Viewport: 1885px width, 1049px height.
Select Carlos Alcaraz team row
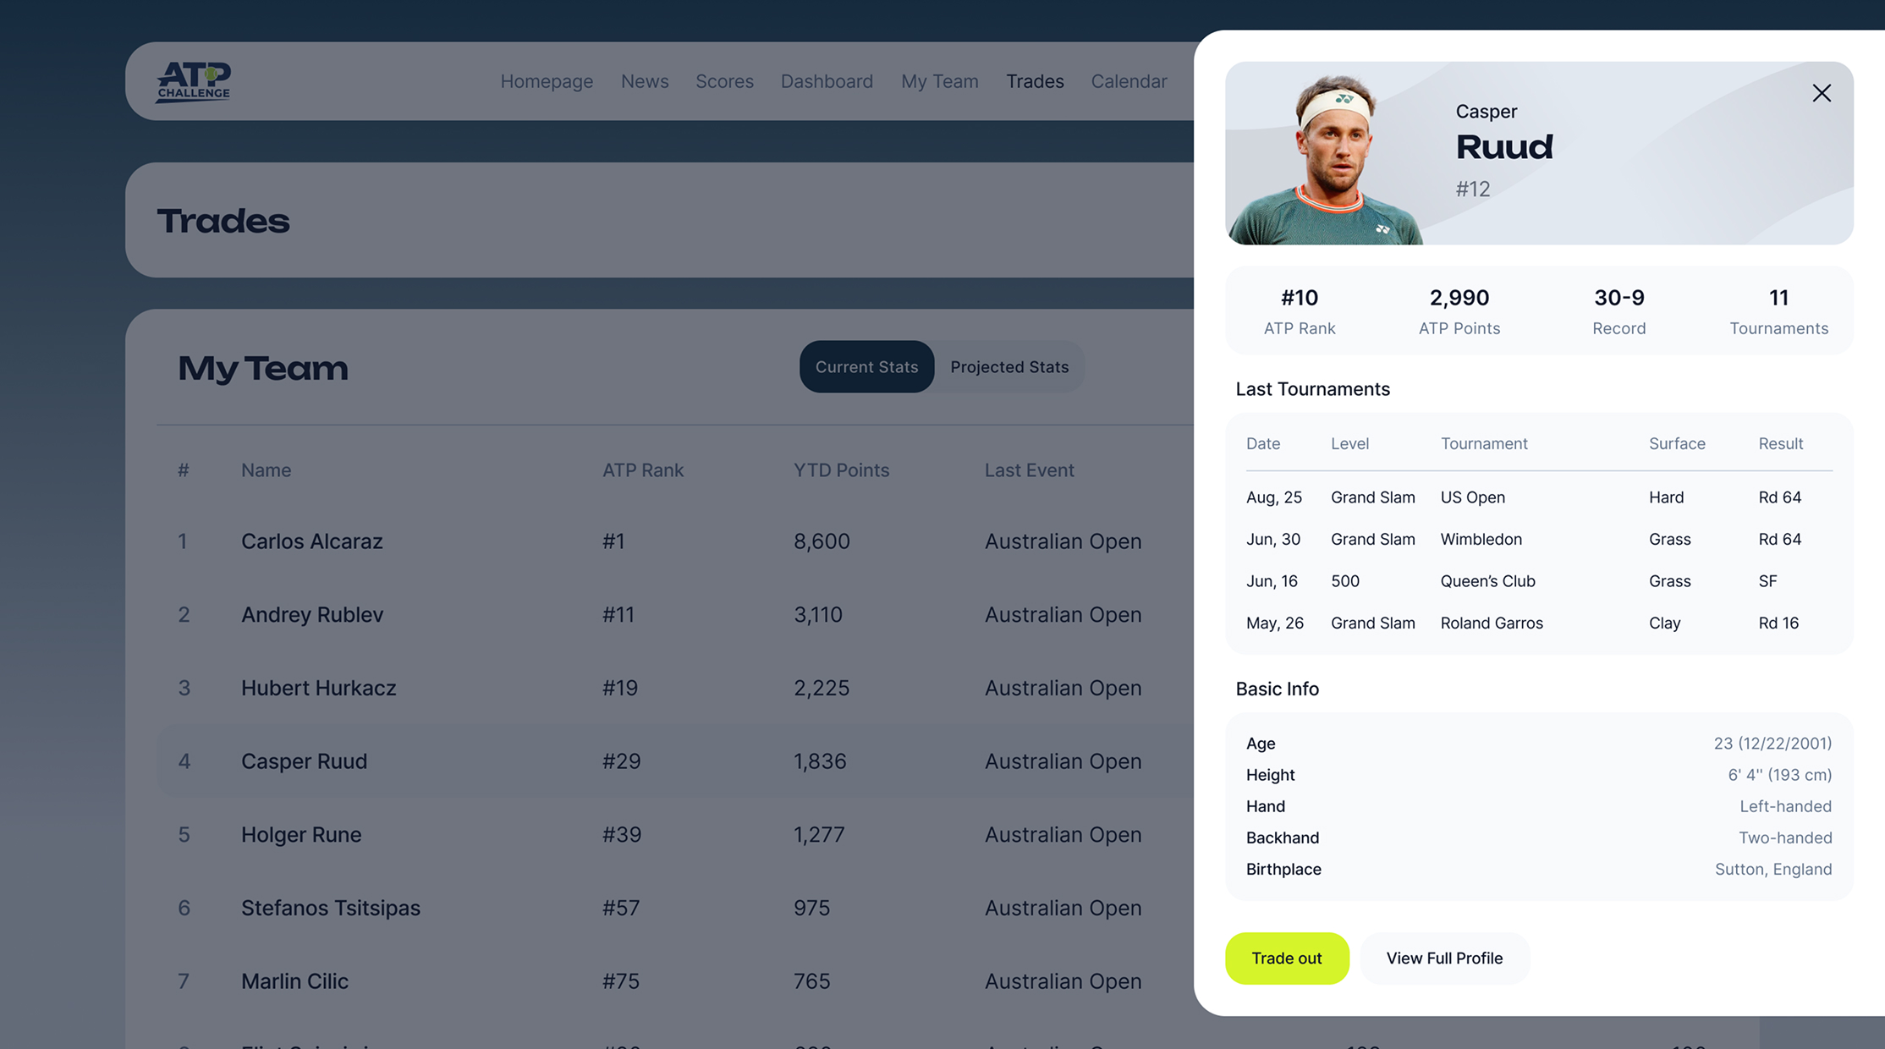click(x=311, y=541)
